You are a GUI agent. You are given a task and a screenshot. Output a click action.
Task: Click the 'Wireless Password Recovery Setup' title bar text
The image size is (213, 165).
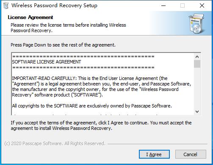[54, 5]
